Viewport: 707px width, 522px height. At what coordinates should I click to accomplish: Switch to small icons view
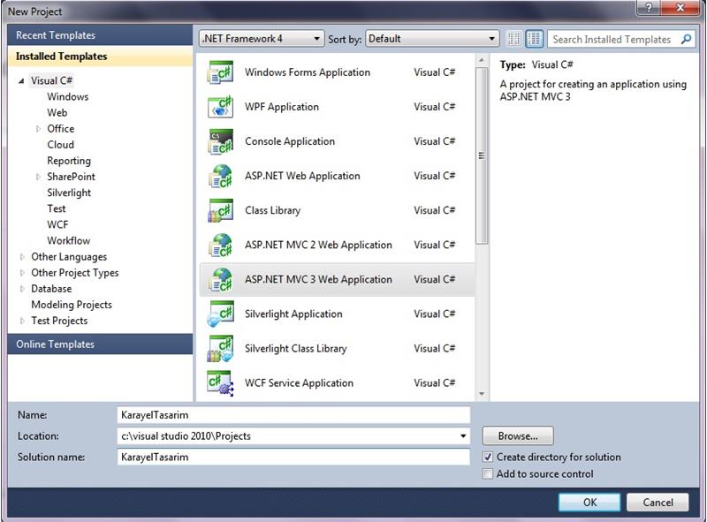pos(514,39)
